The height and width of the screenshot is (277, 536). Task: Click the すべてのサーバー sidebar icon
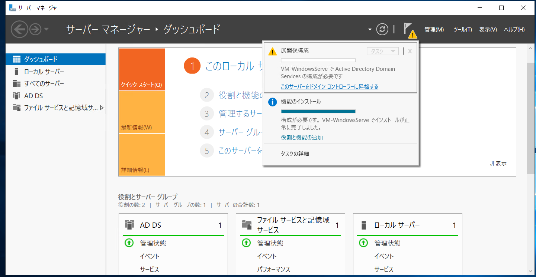pyautogui.click(x=16, y=83)
